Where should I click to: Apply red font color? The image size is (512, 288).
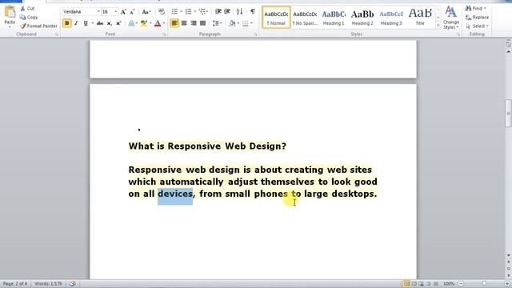158,23
